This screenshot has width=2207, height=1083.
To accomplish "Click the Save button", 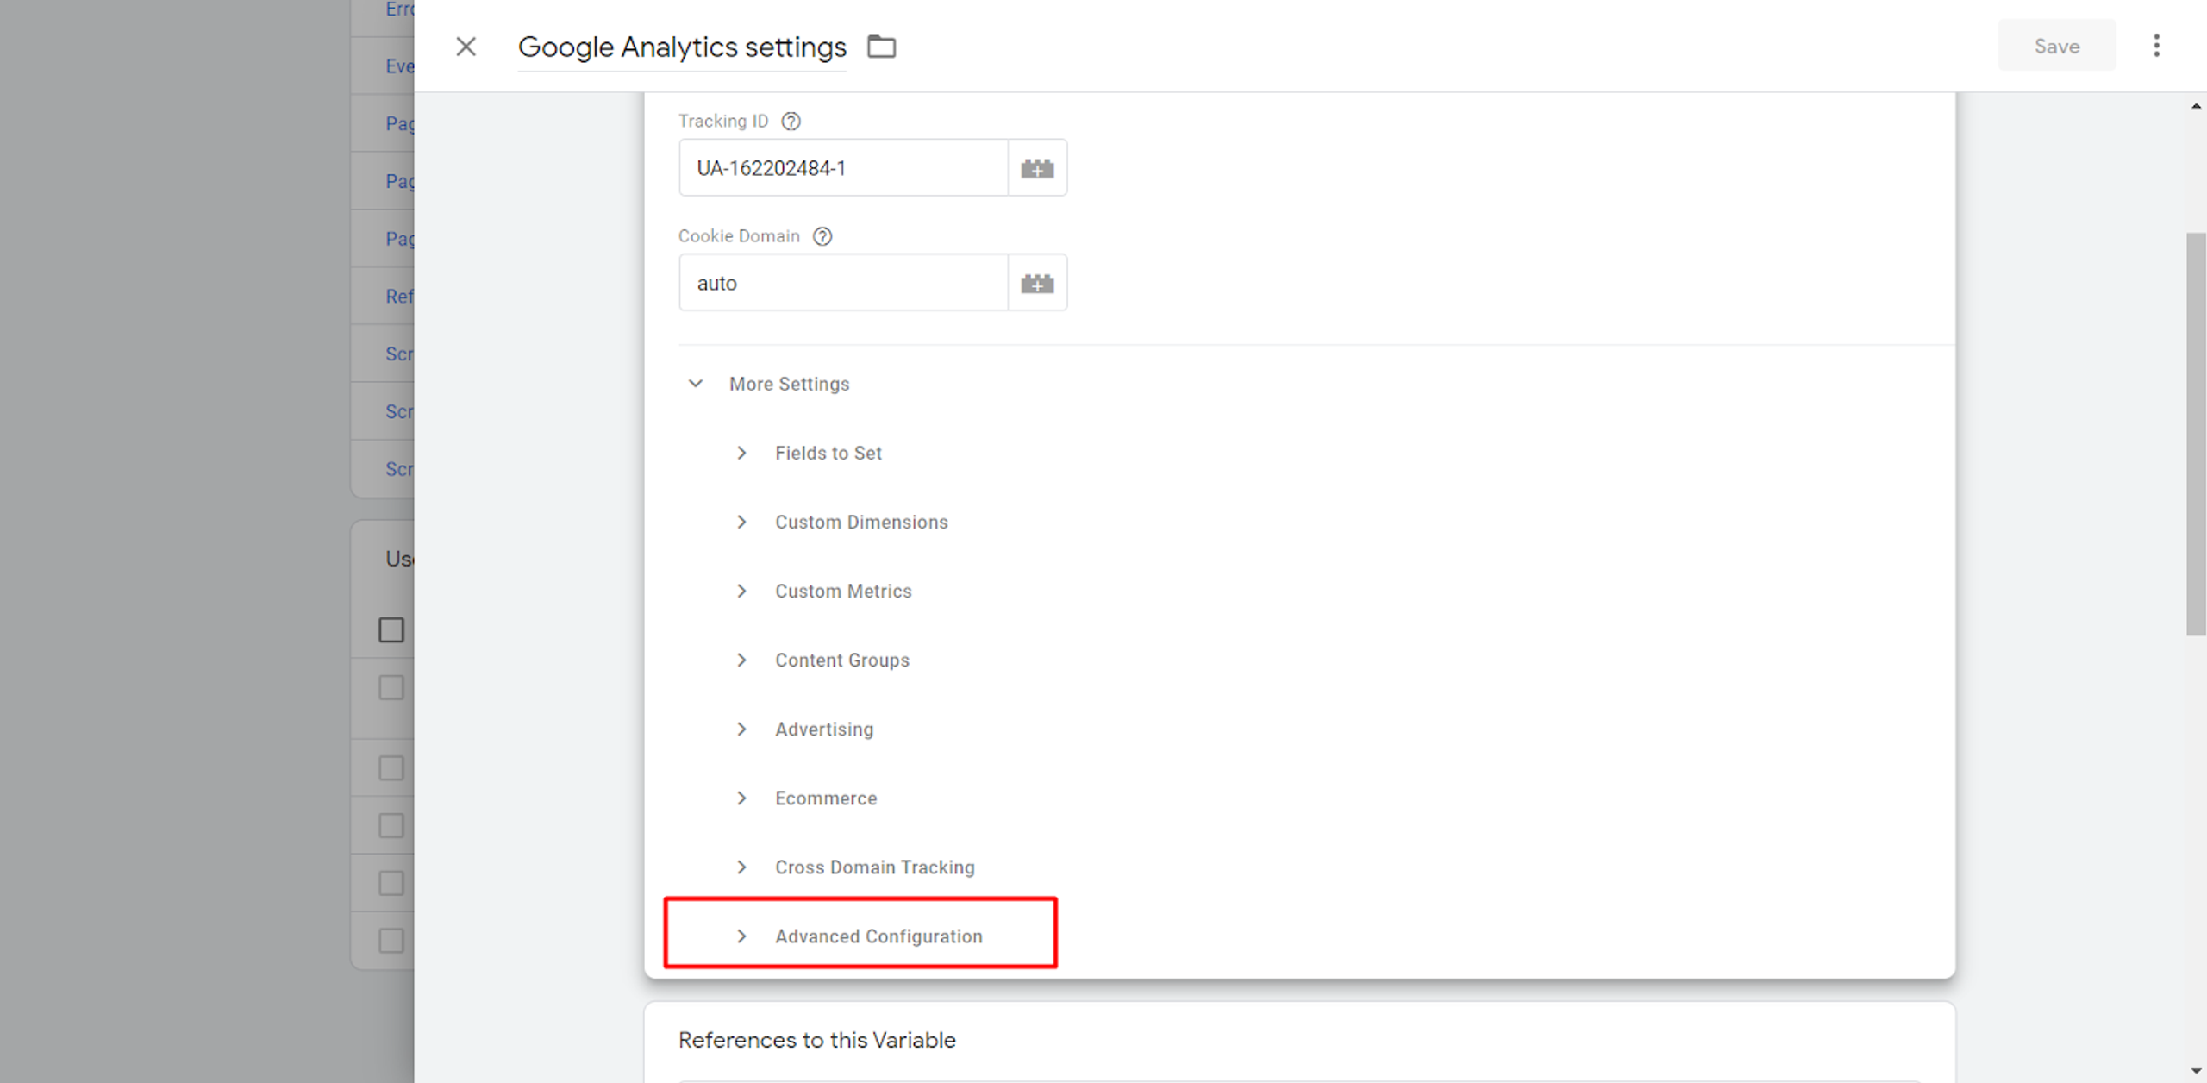I will click(x=2056, y=46).
